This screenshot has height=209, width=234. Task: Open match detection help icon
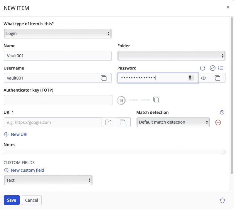pos(222,112)
